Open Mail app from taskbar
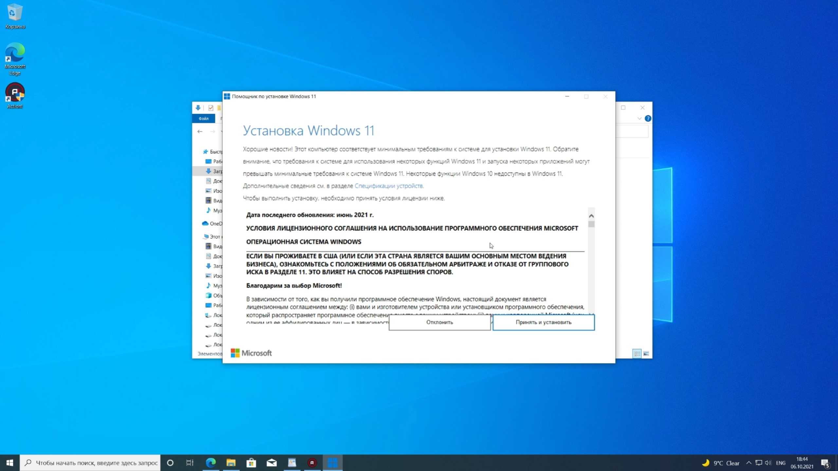838x471 pixels. click(272, 463)
